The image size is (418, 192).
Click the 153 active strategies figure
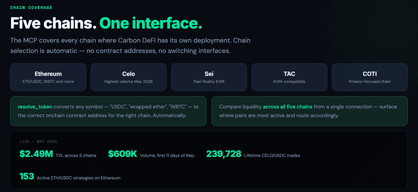pos(27,176)
